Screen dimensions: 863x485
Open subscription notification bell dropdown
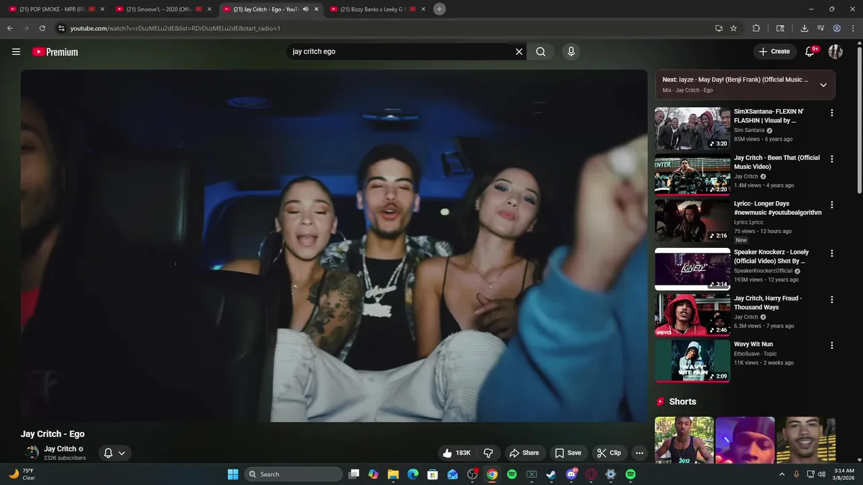[115, 453]
